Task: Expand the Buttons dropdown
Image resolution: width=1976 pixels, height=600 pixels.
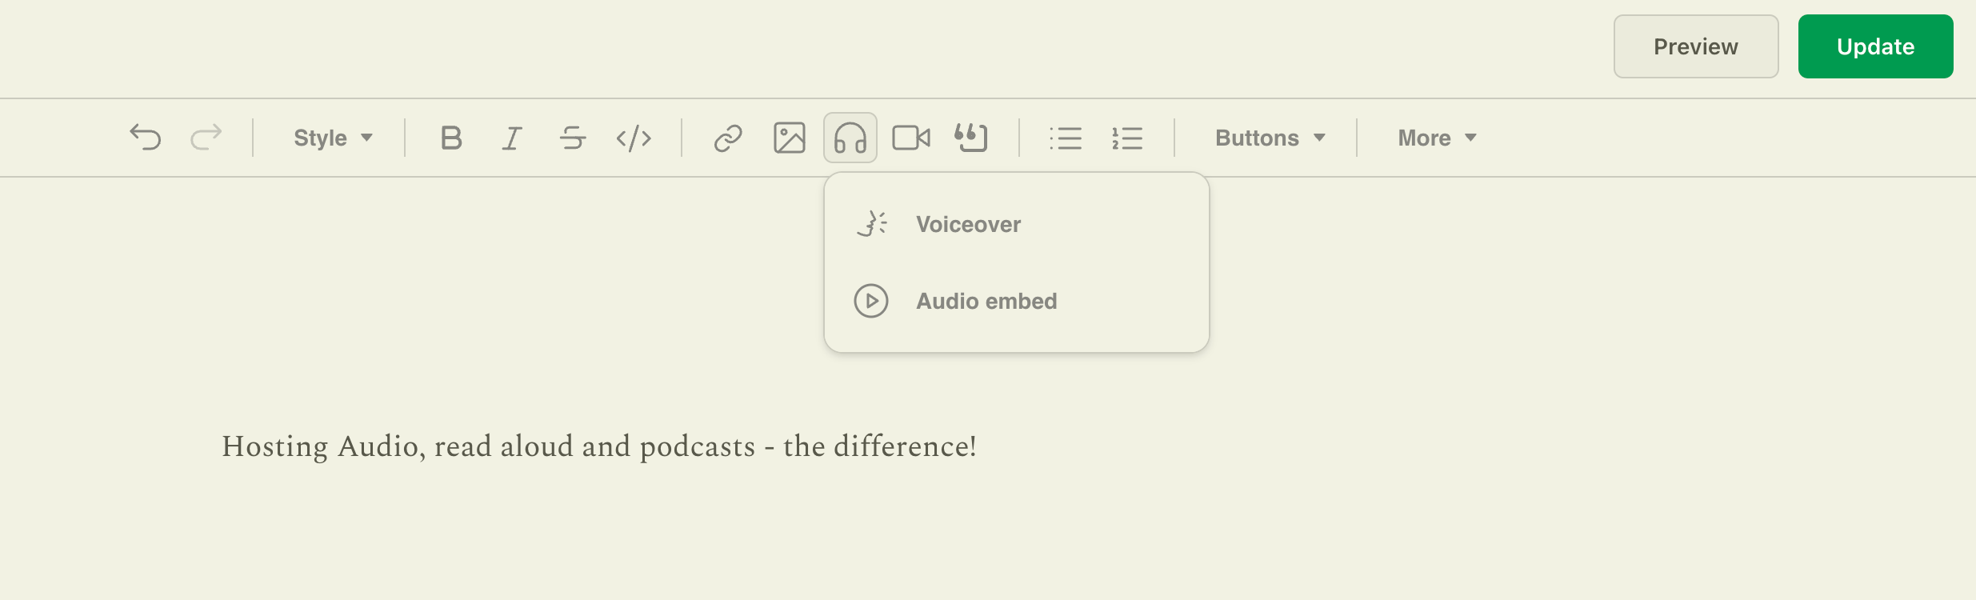Action: click(x=1270, y=138)
